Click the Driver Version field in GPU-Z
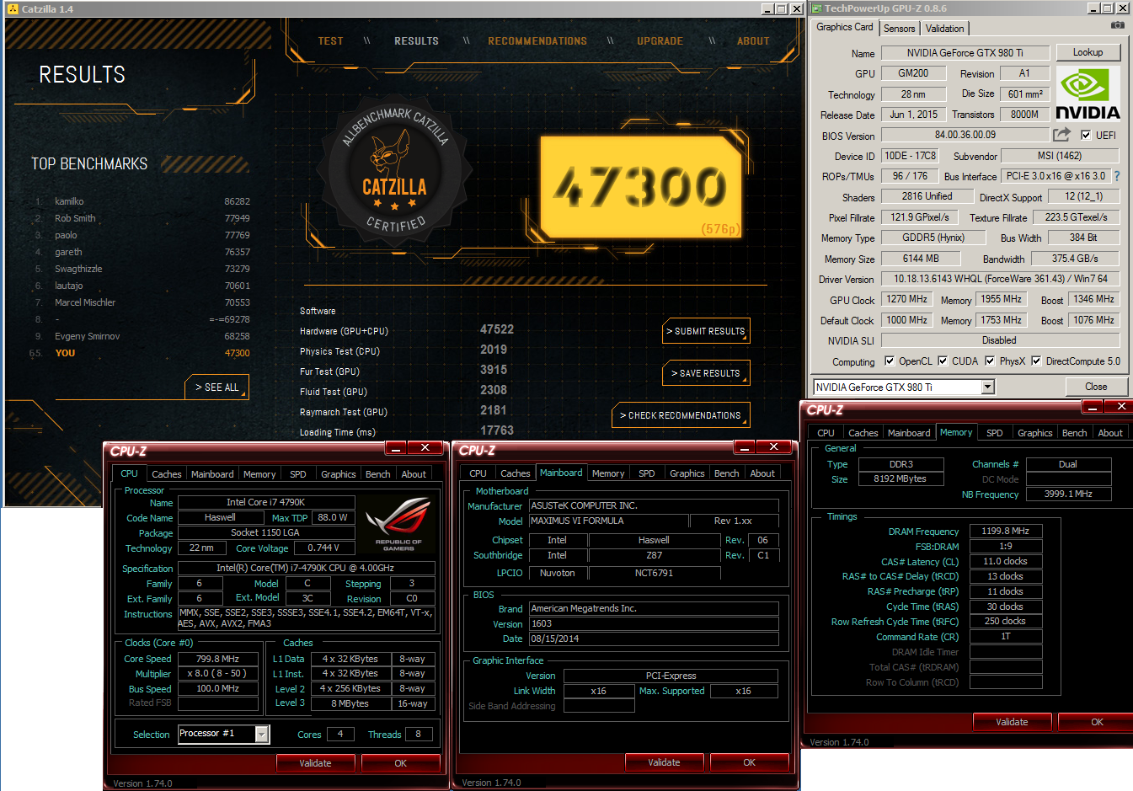The height and width of the screenshot is (791, 1133). pyautogui.click(x=1001, y=279)
